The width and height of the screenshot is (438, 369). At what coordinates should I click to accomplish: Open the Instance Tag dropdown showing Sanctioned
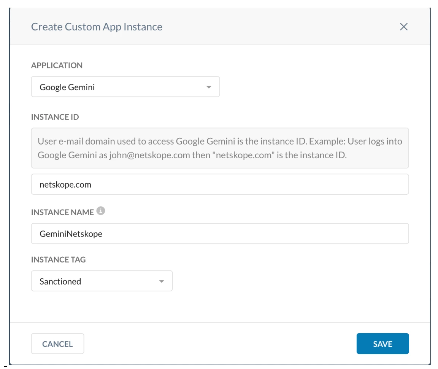(x=102, y=281)
